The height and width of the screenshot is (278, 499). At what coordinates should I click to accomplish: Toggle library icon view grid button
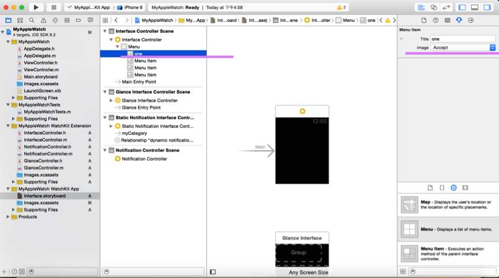(x=403, y=272)
